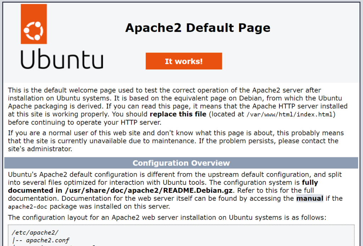Screen dimensions: 363x246
Task: Click the words "site's administrator" in second paragraph
Action: (x=40, y=149)
